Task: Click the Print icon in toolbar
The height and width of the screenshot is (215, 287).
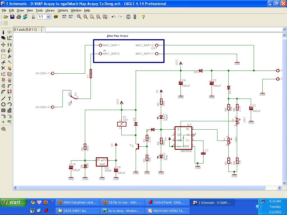Action: click(x=19, y=17)
